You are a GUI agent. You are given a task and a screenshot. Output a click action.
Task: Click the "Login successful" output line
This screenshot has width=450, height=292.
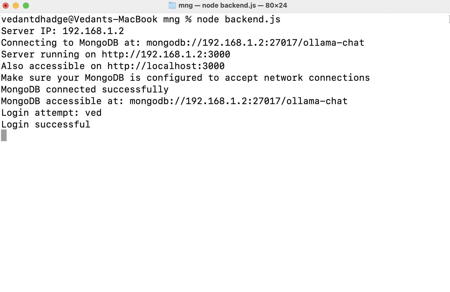(x=46, y=124)
